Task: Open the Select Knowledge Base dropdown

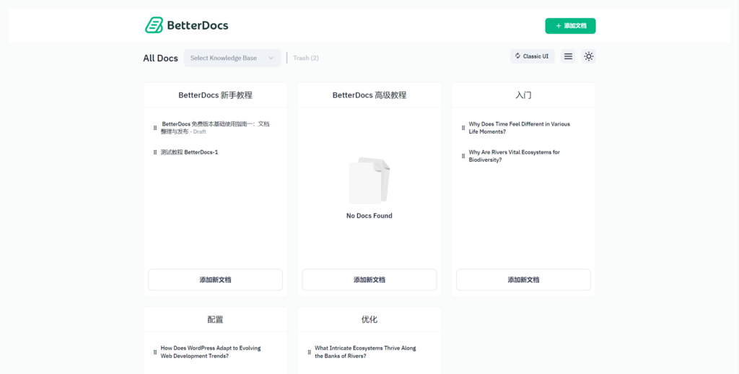Action: pos(232,58)
